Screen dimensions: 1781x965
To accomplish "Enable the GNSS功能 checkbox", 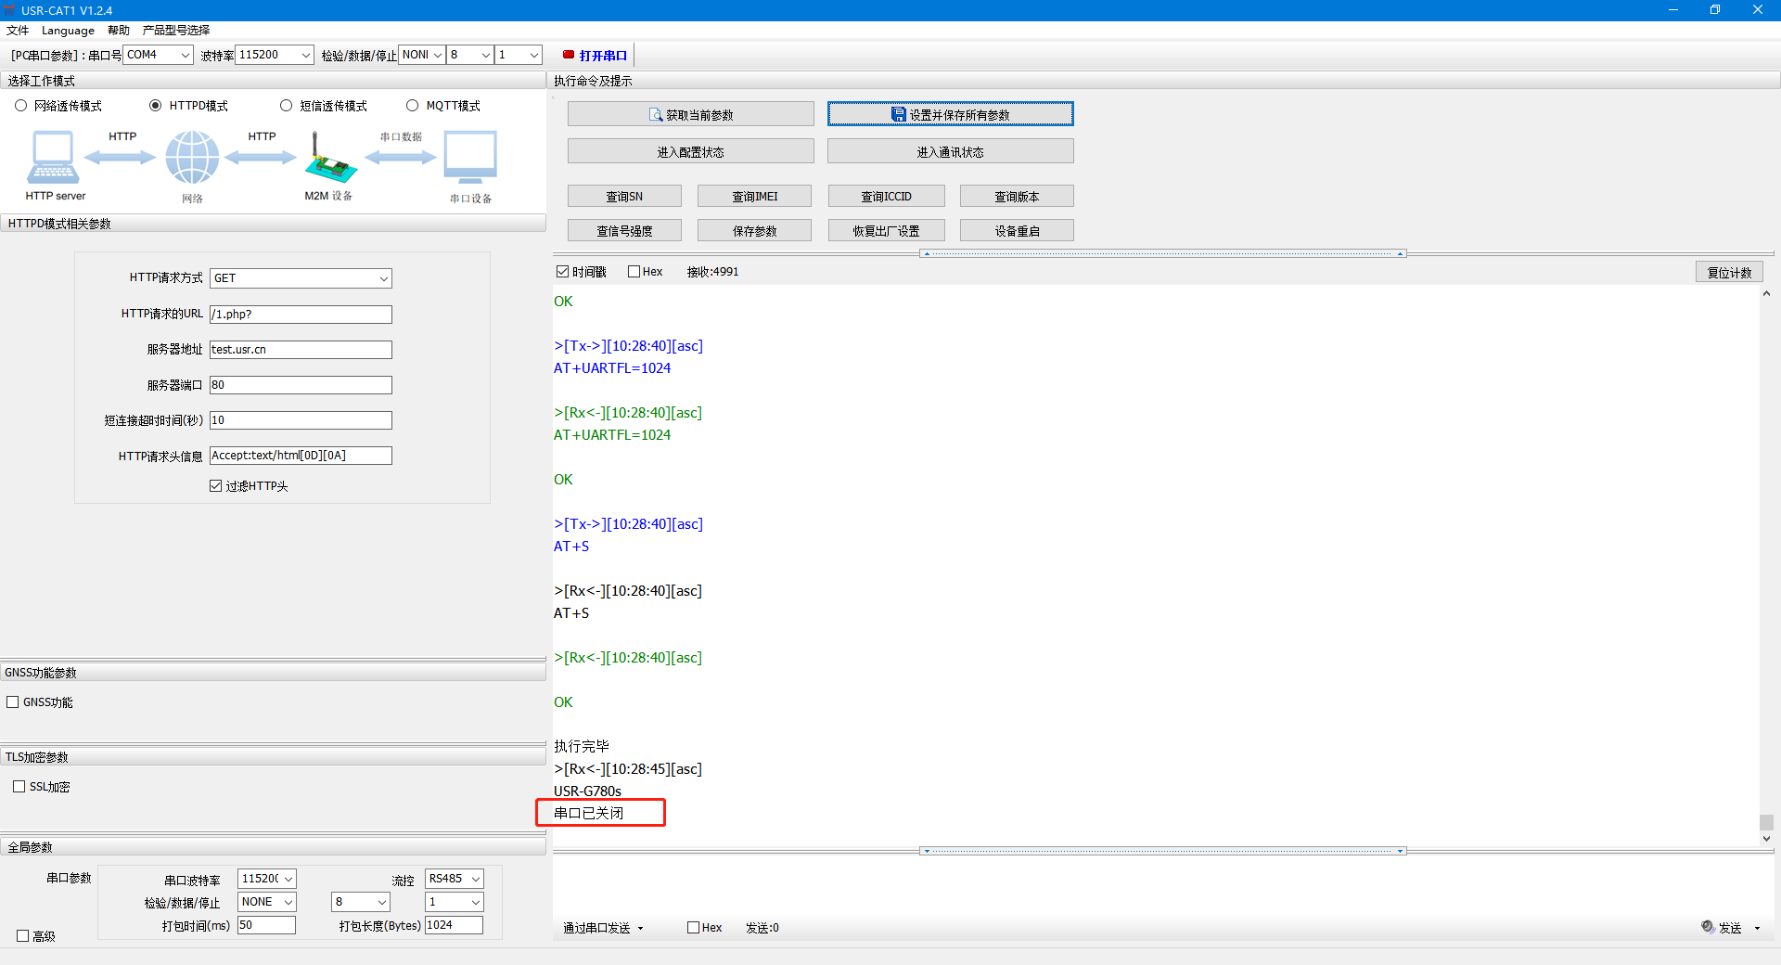I will point(13,702).
